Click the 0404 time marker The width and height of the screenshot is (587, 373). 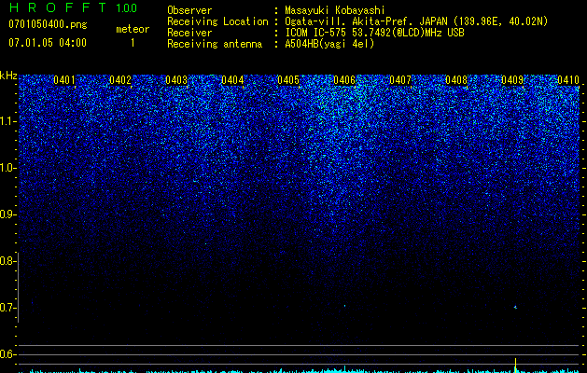pos(232,80)
